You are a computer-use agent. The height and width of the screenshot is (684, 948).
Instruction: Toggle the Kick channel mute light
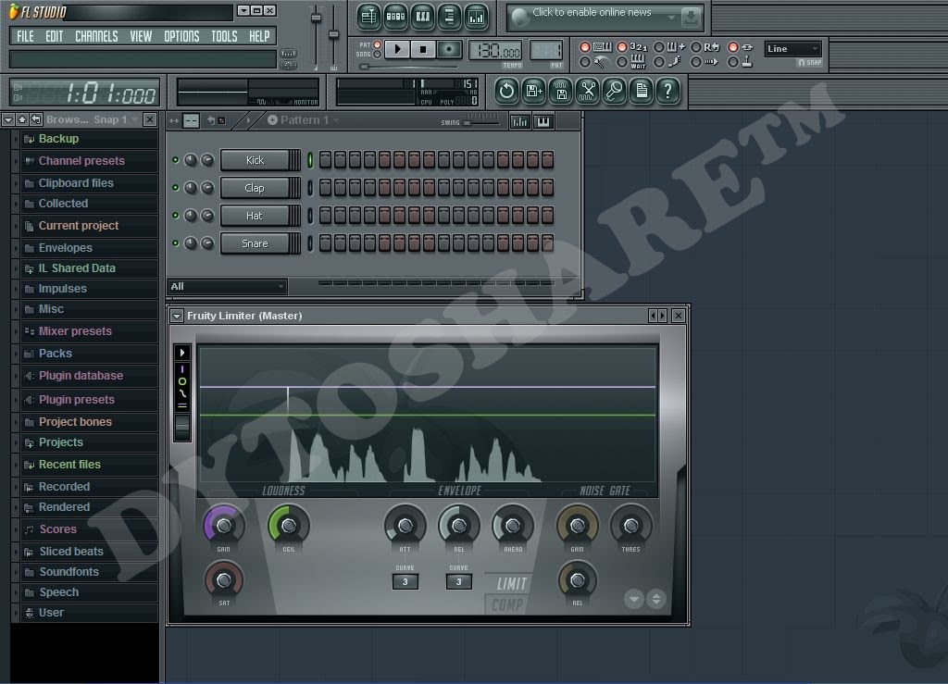(x=175, y=160)
